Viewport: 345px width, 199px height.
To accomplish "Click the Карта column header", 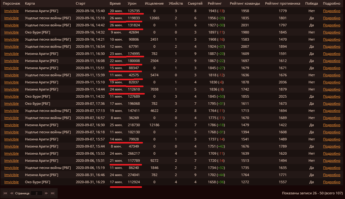I will tap(30, 3).
